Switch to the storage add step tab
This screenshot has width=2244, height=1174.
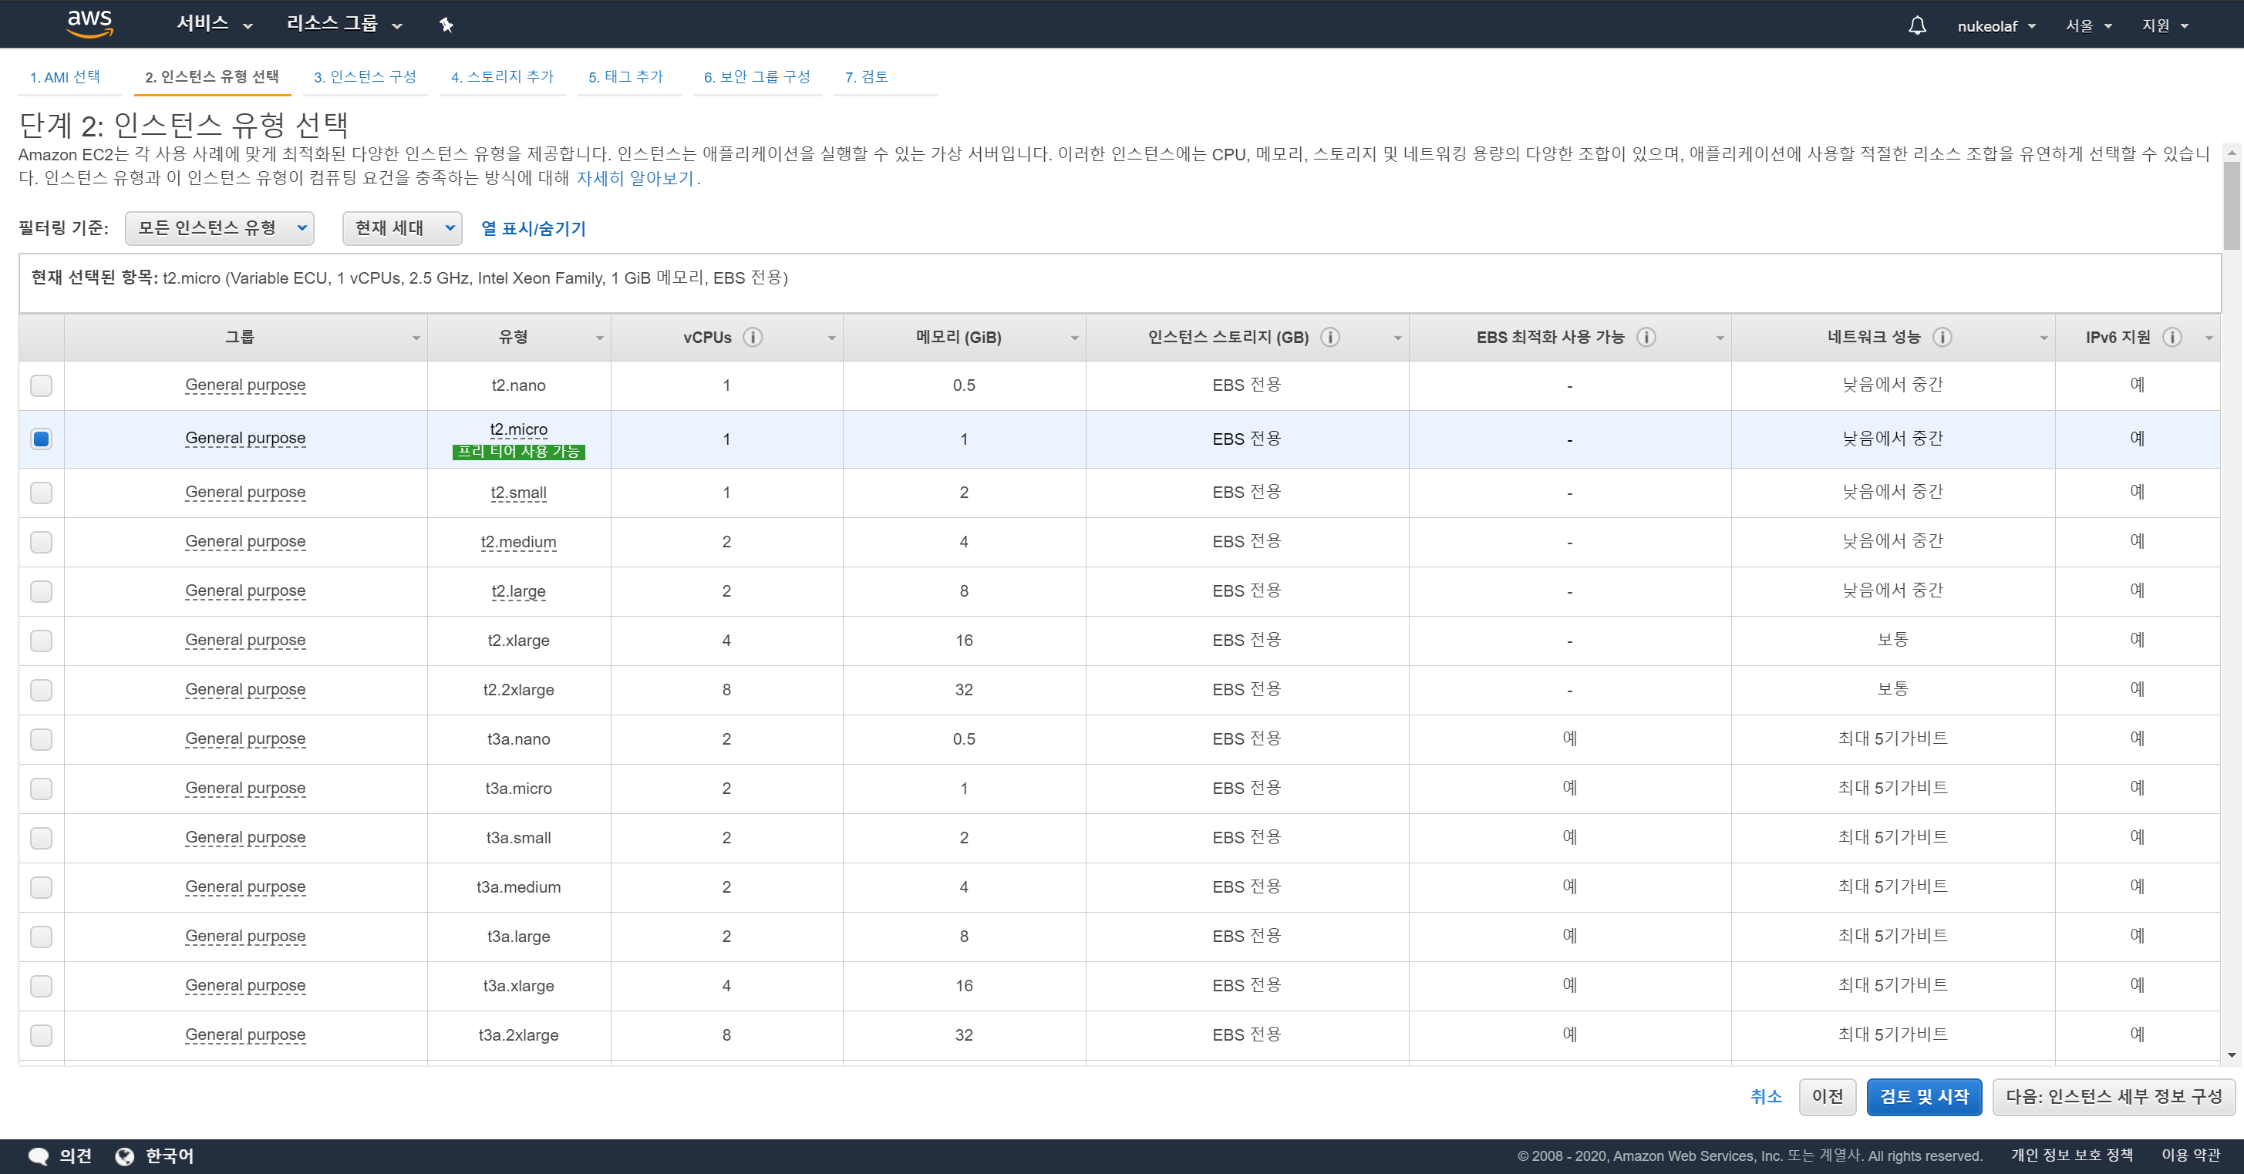tap(502, 76)
